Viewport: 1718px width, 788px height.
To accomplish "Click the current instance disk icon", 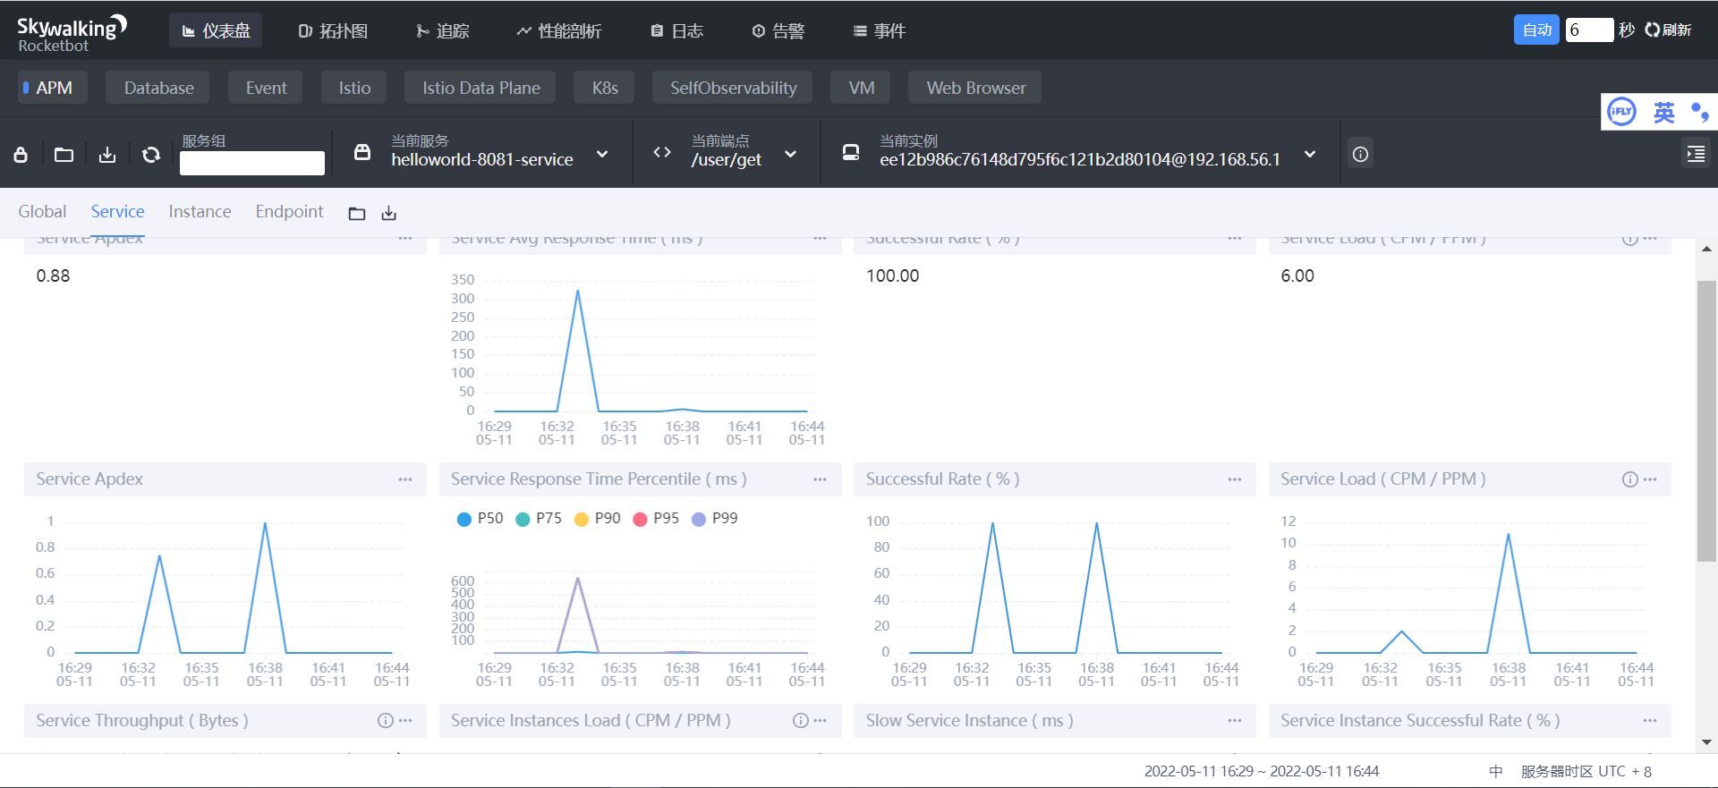I will (851, 153).
